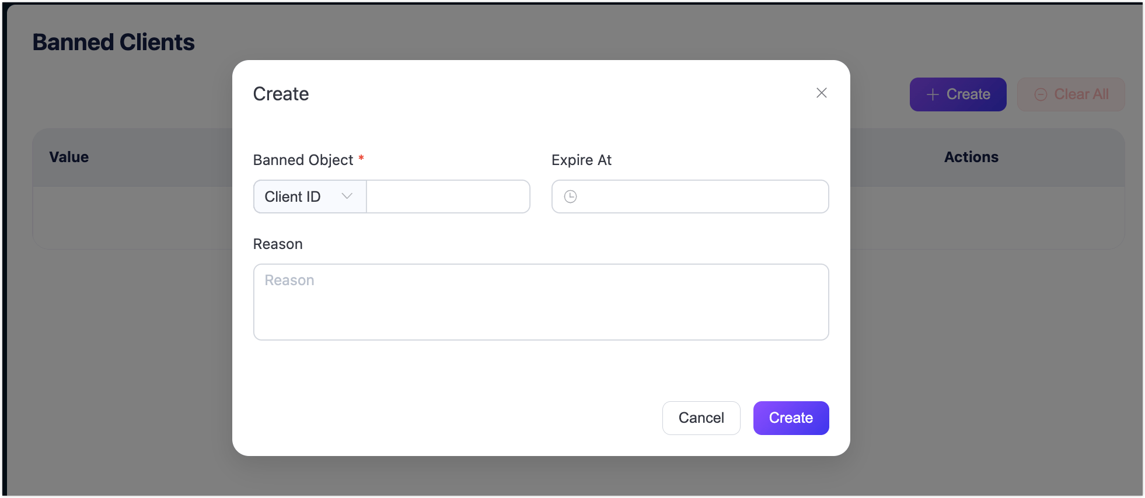The width and height of the screenshot is (1145, 498).
Task: Click the chevron arrow beside Client ID
Action: coord(347,196)
